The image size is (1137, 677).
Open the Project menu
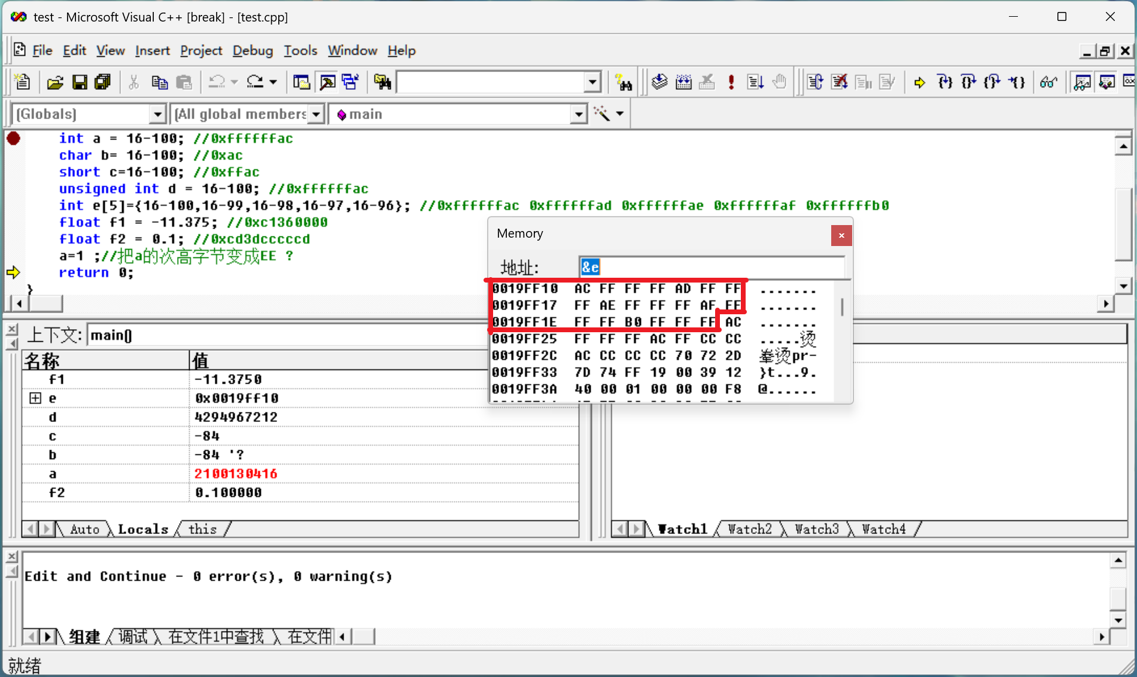[x=201, y=50]
